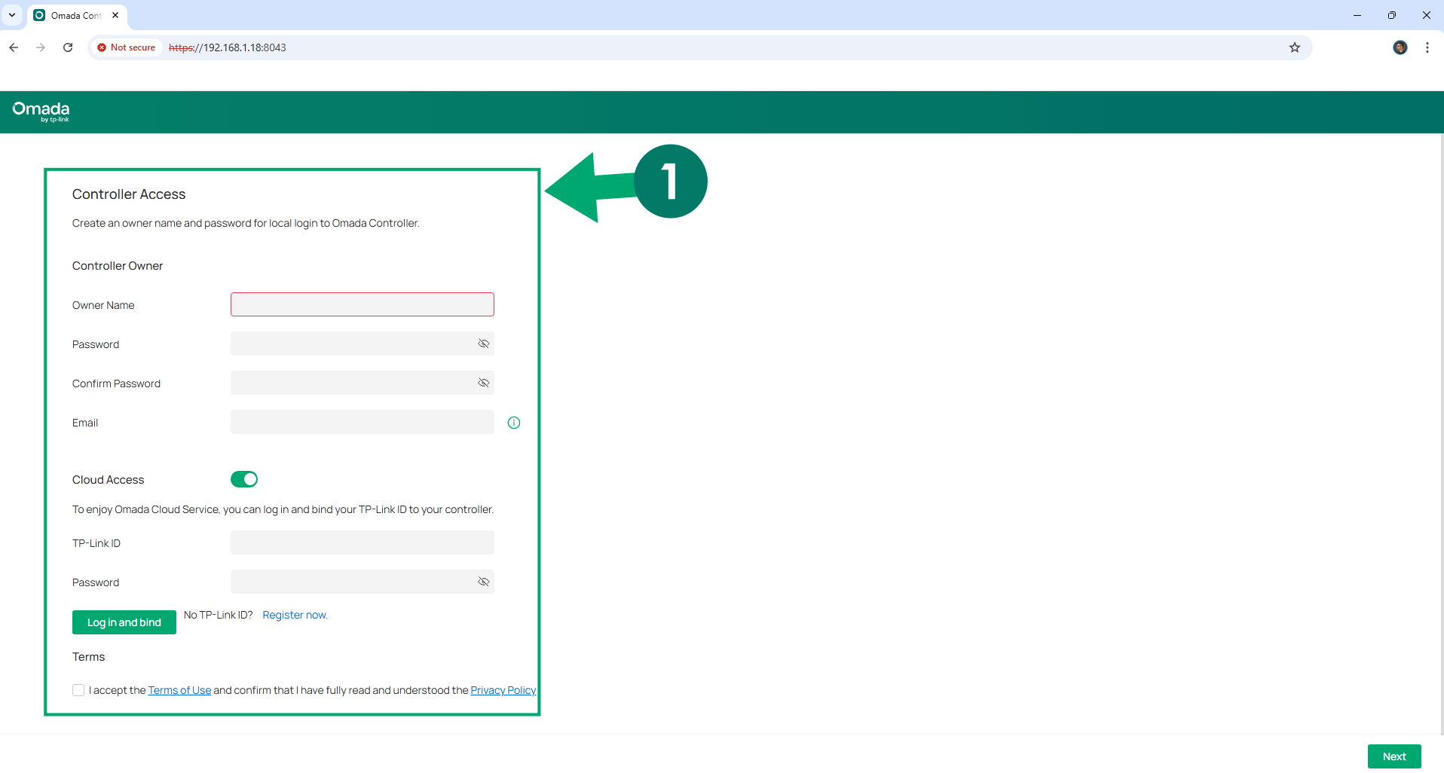
Task: Expand the tab search dropdown arrow
Action: click(x=12, y=15)
